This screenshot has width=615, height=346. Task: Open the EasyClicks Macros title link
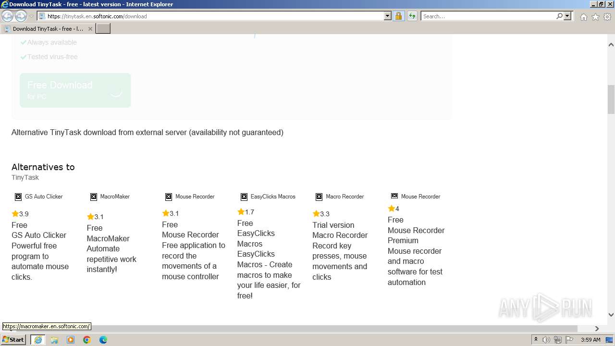click(x=256, y=238)
